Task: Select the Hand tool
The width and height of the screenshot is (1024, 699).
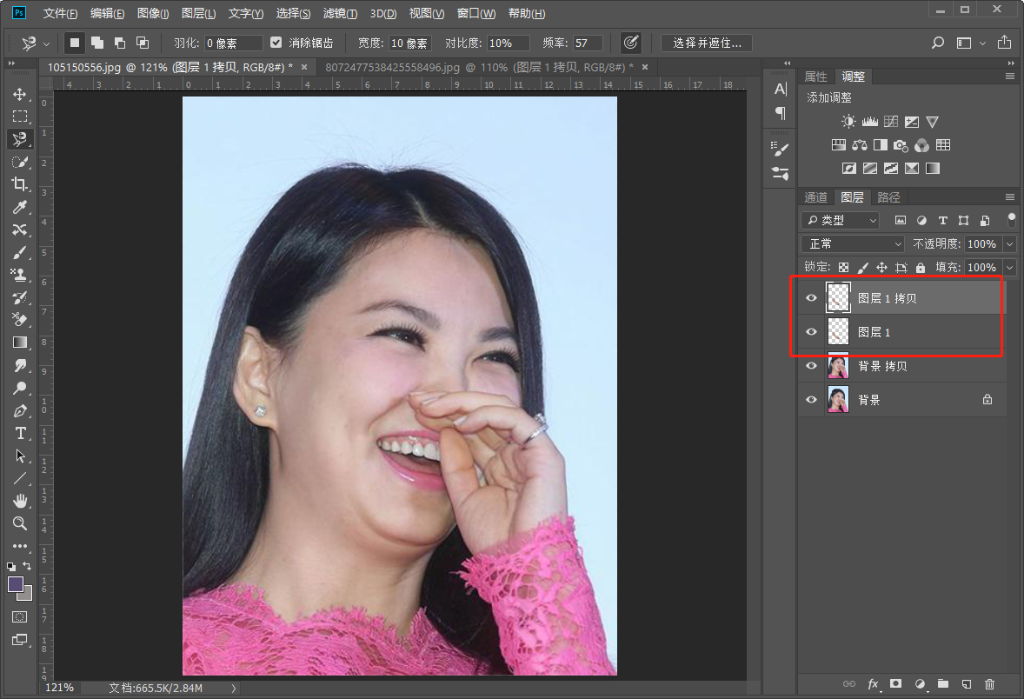Action: pos(19,501)
